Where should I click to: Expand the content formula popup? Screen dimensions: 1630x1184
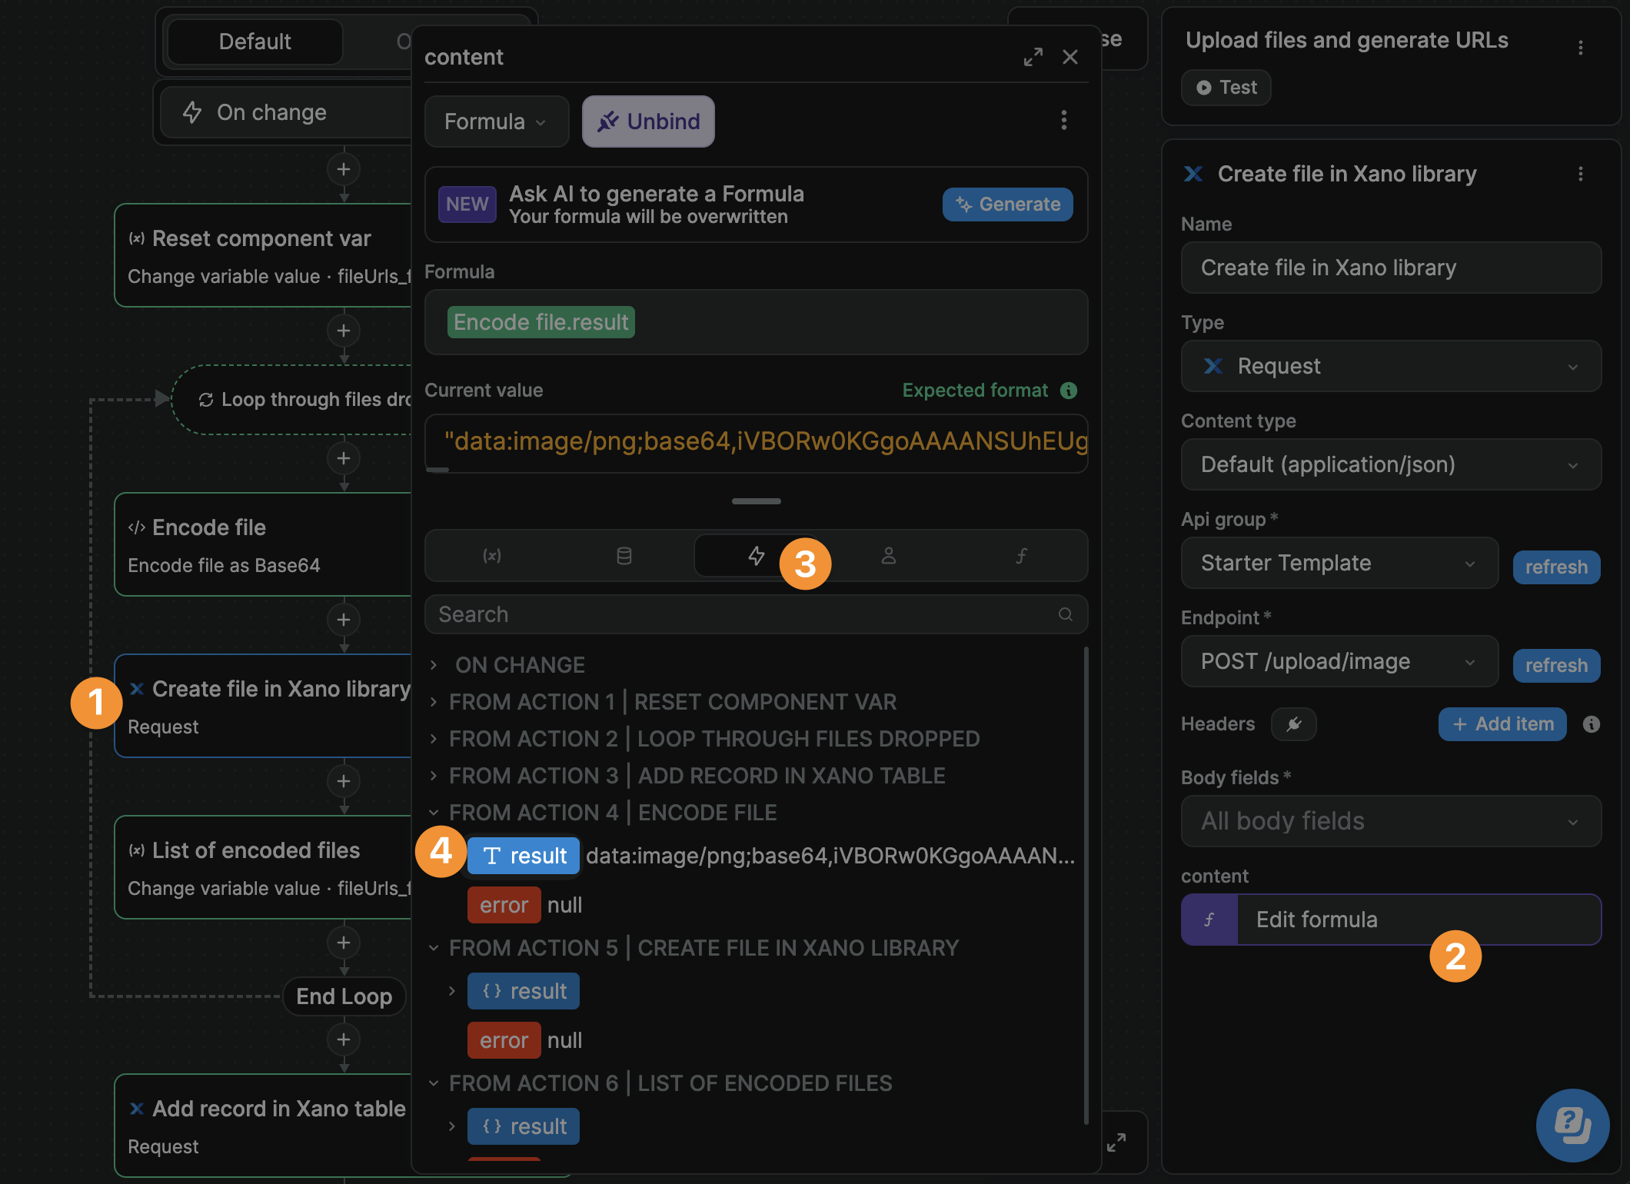coord(1033,57)
